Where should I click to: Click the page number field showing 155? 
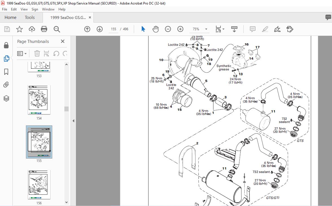click(113, 29)
